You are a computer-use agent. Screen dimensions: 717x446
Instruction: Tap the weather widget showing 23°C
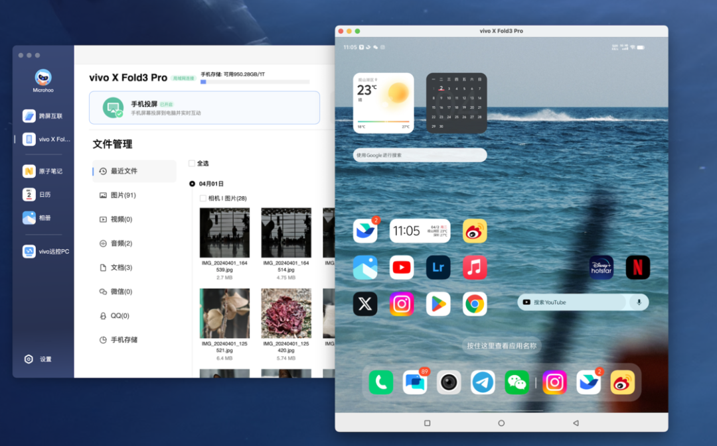pos(383,103)
